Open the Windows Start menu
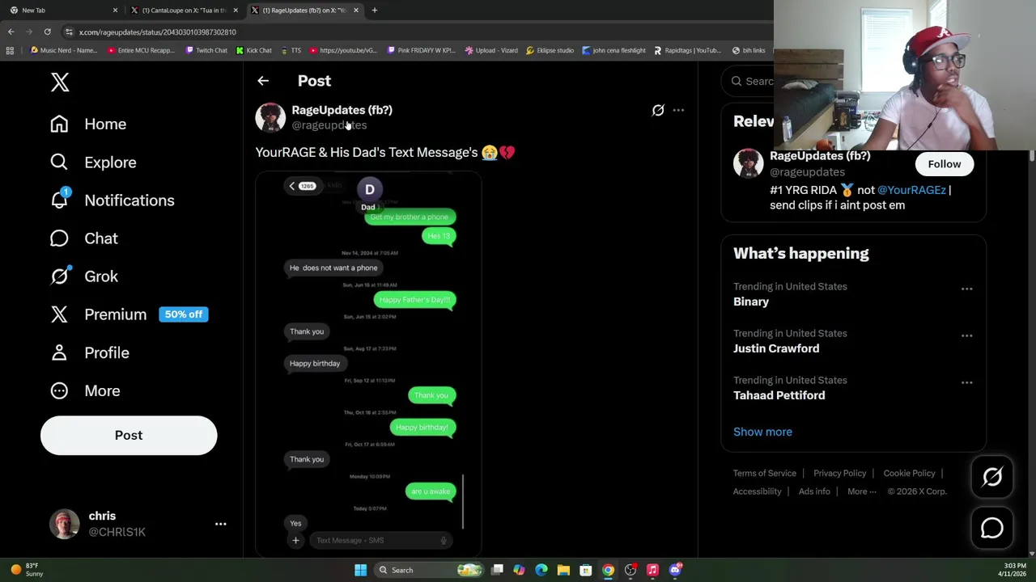 click(x=360, y=570)
